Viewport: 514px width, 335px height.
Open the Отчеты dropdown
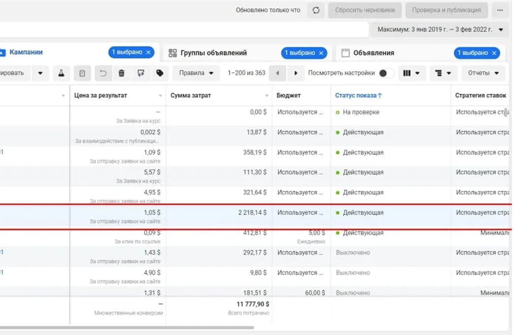483,73
